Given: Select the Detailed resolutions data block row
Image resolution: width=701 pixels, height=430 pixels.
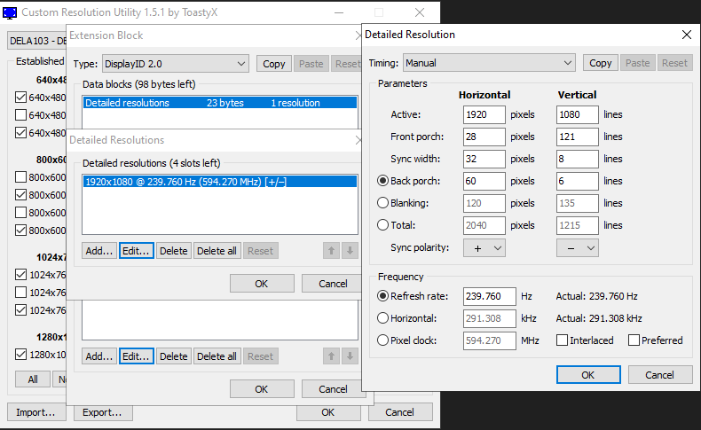Looking at the screenshot, I should [220, 103].
